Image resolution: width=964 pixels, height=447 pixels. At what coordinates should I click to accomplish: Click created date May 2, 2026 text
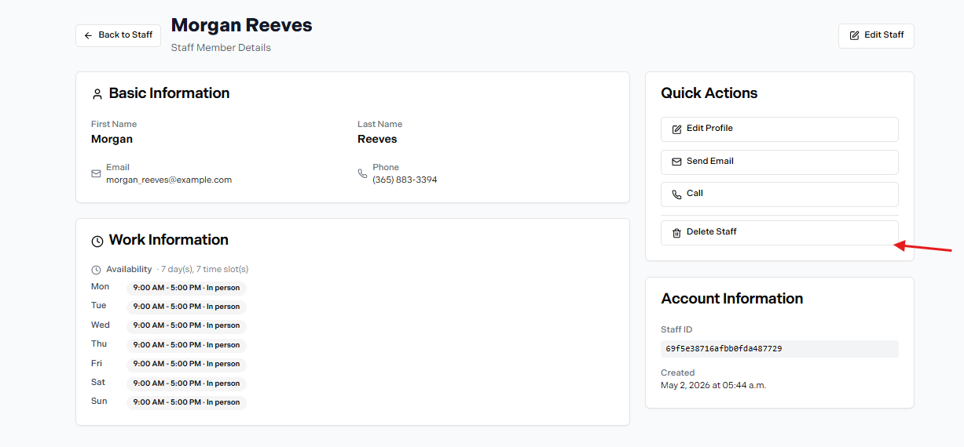[713, 385]
